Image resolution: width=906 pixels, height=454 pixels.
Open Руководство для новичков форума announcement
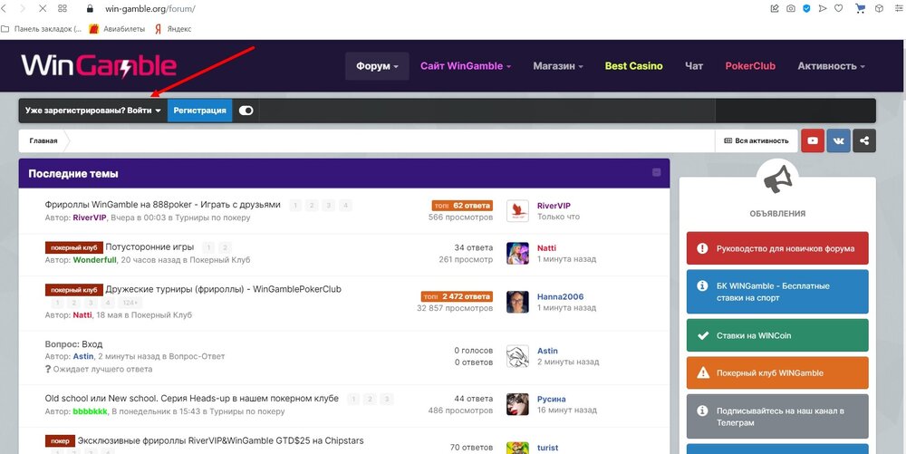click(x=777, y=247)
